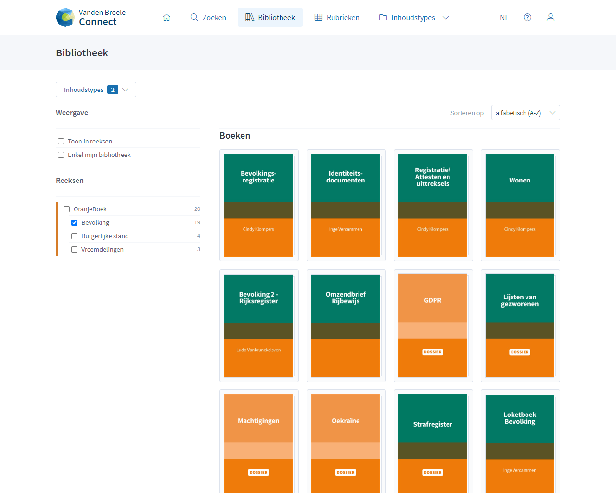616x493 pixels.
Task: Expand the Inhoudstypes nav menu
Action: pos(414,17)
